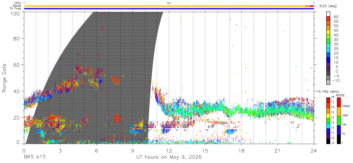
Task: Click the blue TX Freq status bar strip
Action: tap(169, 9)
